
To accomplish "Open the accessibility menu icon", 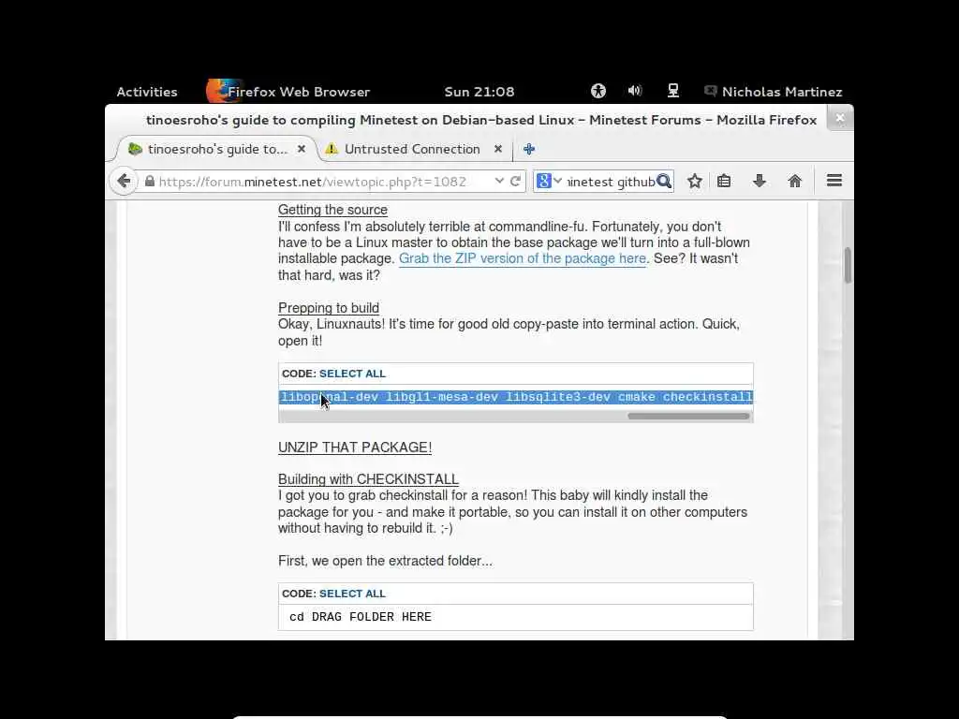I will tap(598, 91).
